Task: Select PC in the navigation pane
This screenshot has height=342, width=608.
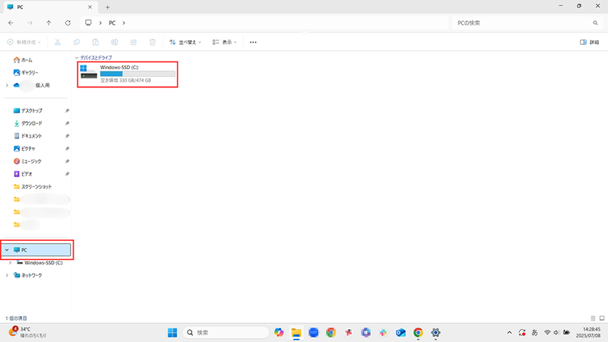Action: pyautogui.click(x=36, y=250)
